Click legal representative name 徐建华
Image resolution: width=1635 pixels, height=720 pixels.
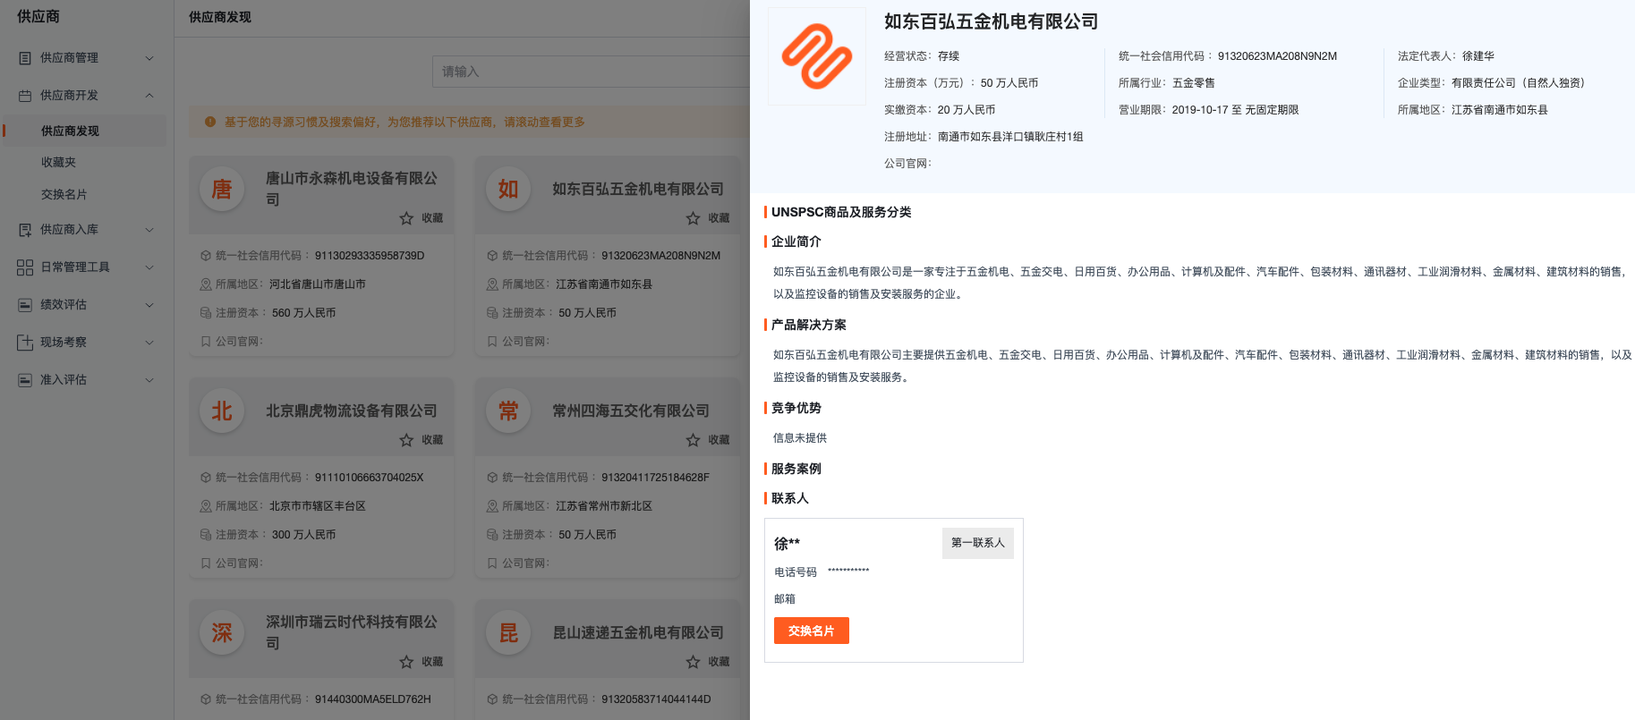[1478, 56]
